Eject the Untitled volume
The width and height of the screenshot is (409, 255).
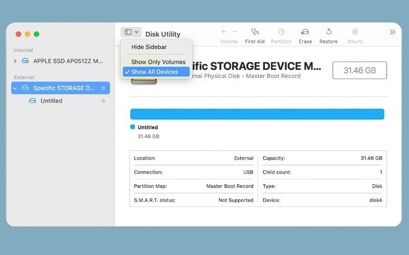tap(103, 100)
